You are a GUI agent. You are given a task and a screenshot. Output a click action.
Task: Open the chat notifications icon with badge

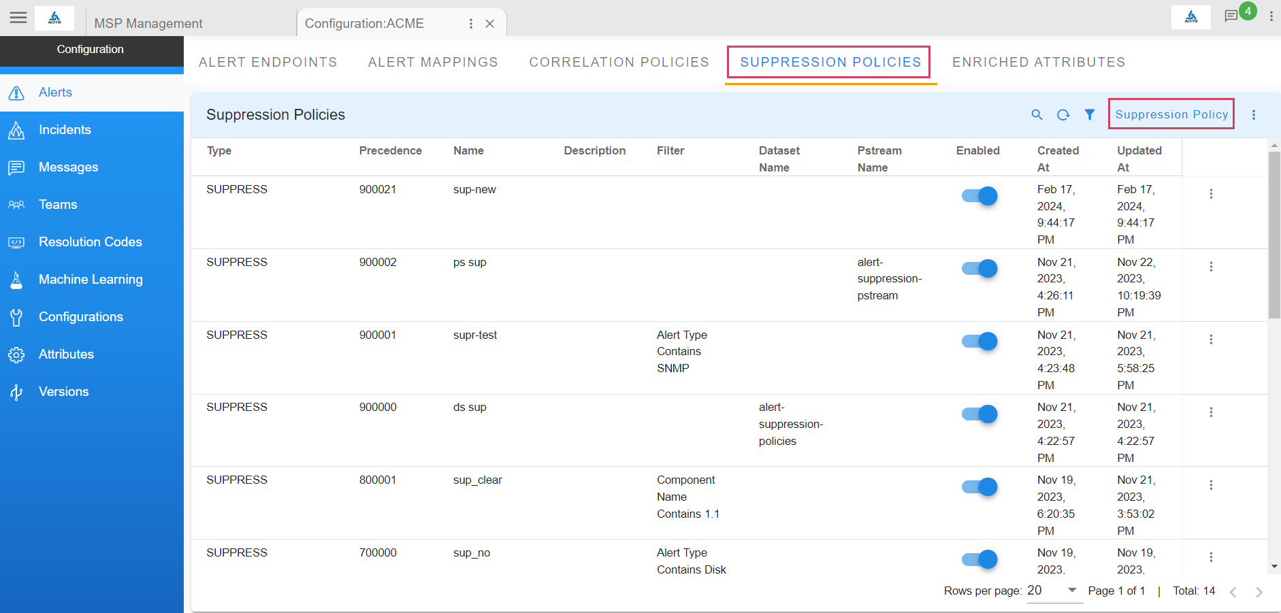pyautogui.click(x=1231, y=16)
